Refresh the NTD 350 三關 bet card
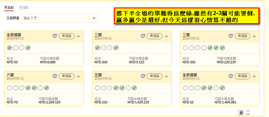Screen dimensions: 269x117 pyautogui.click(x=231, y=36)
